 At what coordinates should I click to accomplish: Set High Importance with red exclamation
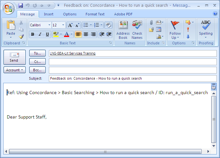(x=188, y=30)
